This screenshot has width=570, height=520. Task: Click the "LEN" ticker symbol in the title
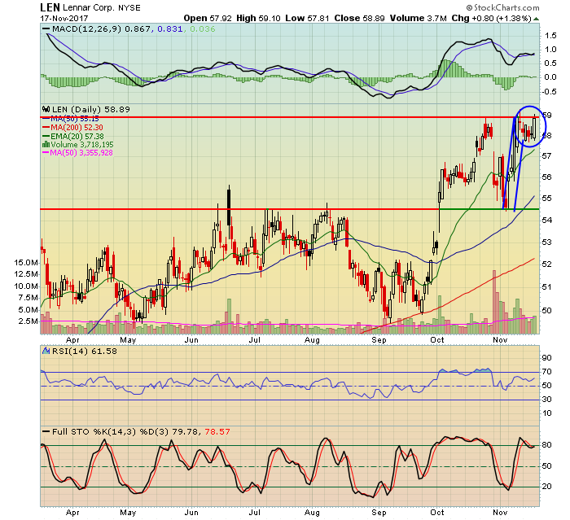tap(50, 7)
